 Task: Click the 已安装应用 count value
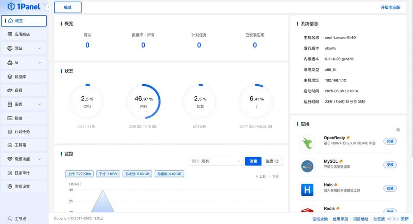[255, 45]
